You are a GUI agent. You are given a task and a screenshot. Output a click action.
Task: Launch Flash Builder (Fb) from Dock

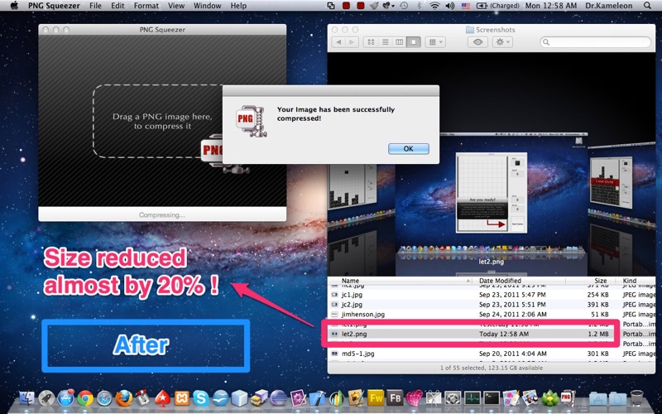[395, 397]
